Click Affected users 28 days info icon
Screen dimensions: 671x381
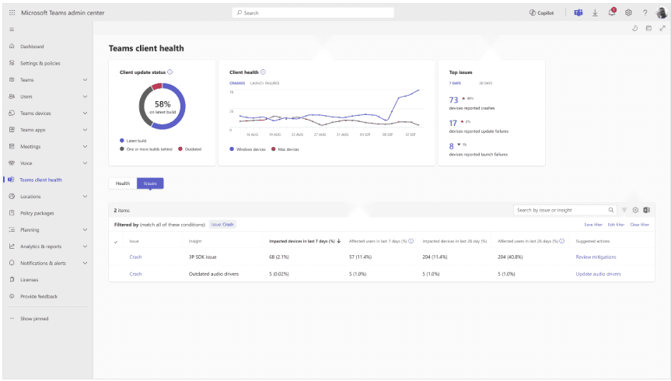(562, 242)
